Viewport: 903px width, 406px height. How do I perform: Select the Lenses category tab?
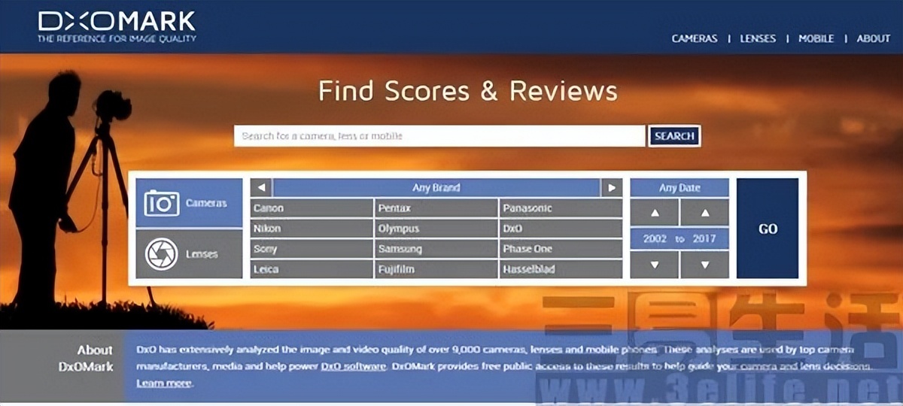[190, 254]
